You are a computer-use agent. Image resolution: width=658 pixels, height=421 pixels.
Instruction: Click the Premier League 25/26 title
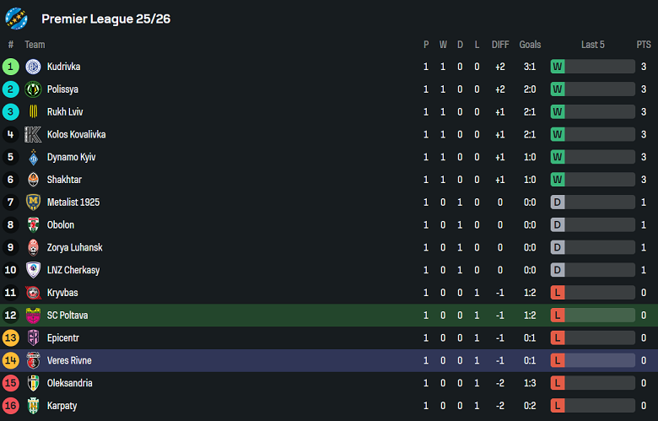click(x=106, y=19)
